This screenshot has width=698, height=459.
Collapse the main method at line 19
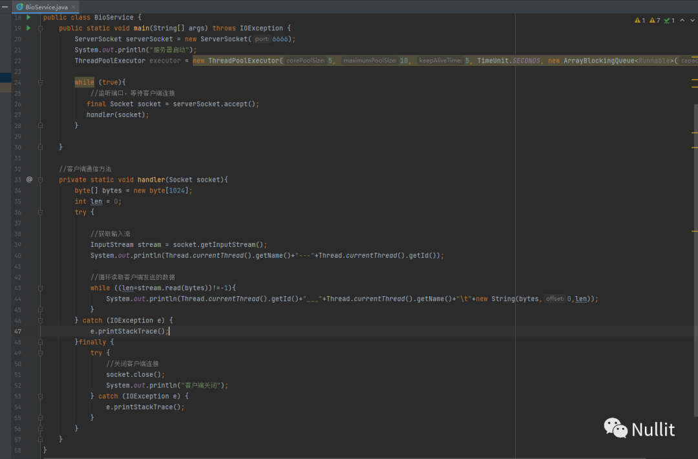click(41, 28)
